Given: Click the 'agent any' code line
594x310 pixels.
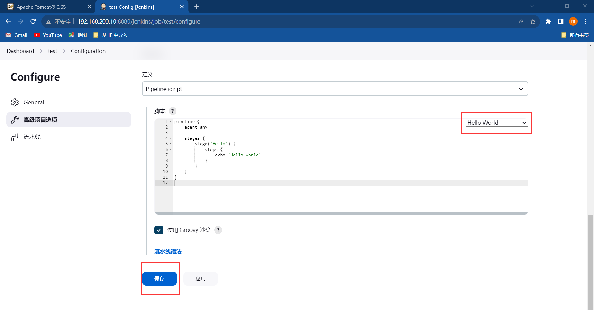Looking at the screenshot, I should pyautogui.click(x=196, y=127).
